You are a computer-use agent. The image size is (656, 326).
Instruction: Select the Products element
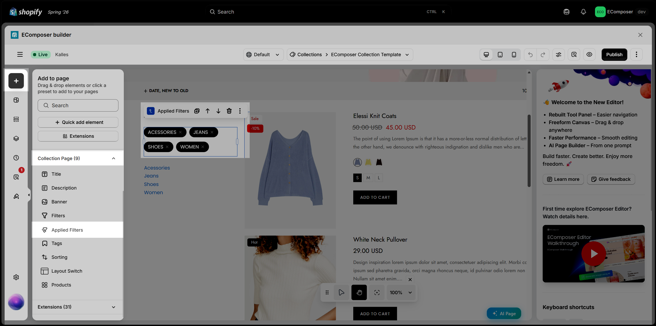click(77, 285)
